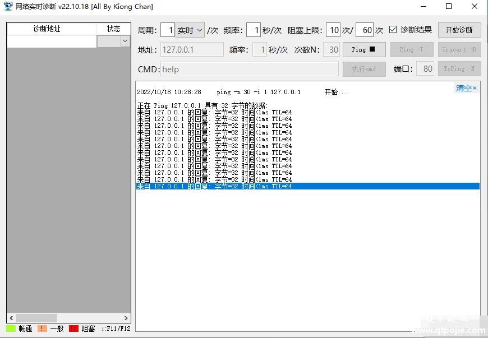
Task: Click the app icon in title bar
Action: (x=8, y=6)
